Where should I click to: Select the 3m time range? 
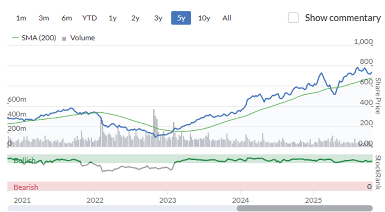pyautogui.click(x=44, y=18)
